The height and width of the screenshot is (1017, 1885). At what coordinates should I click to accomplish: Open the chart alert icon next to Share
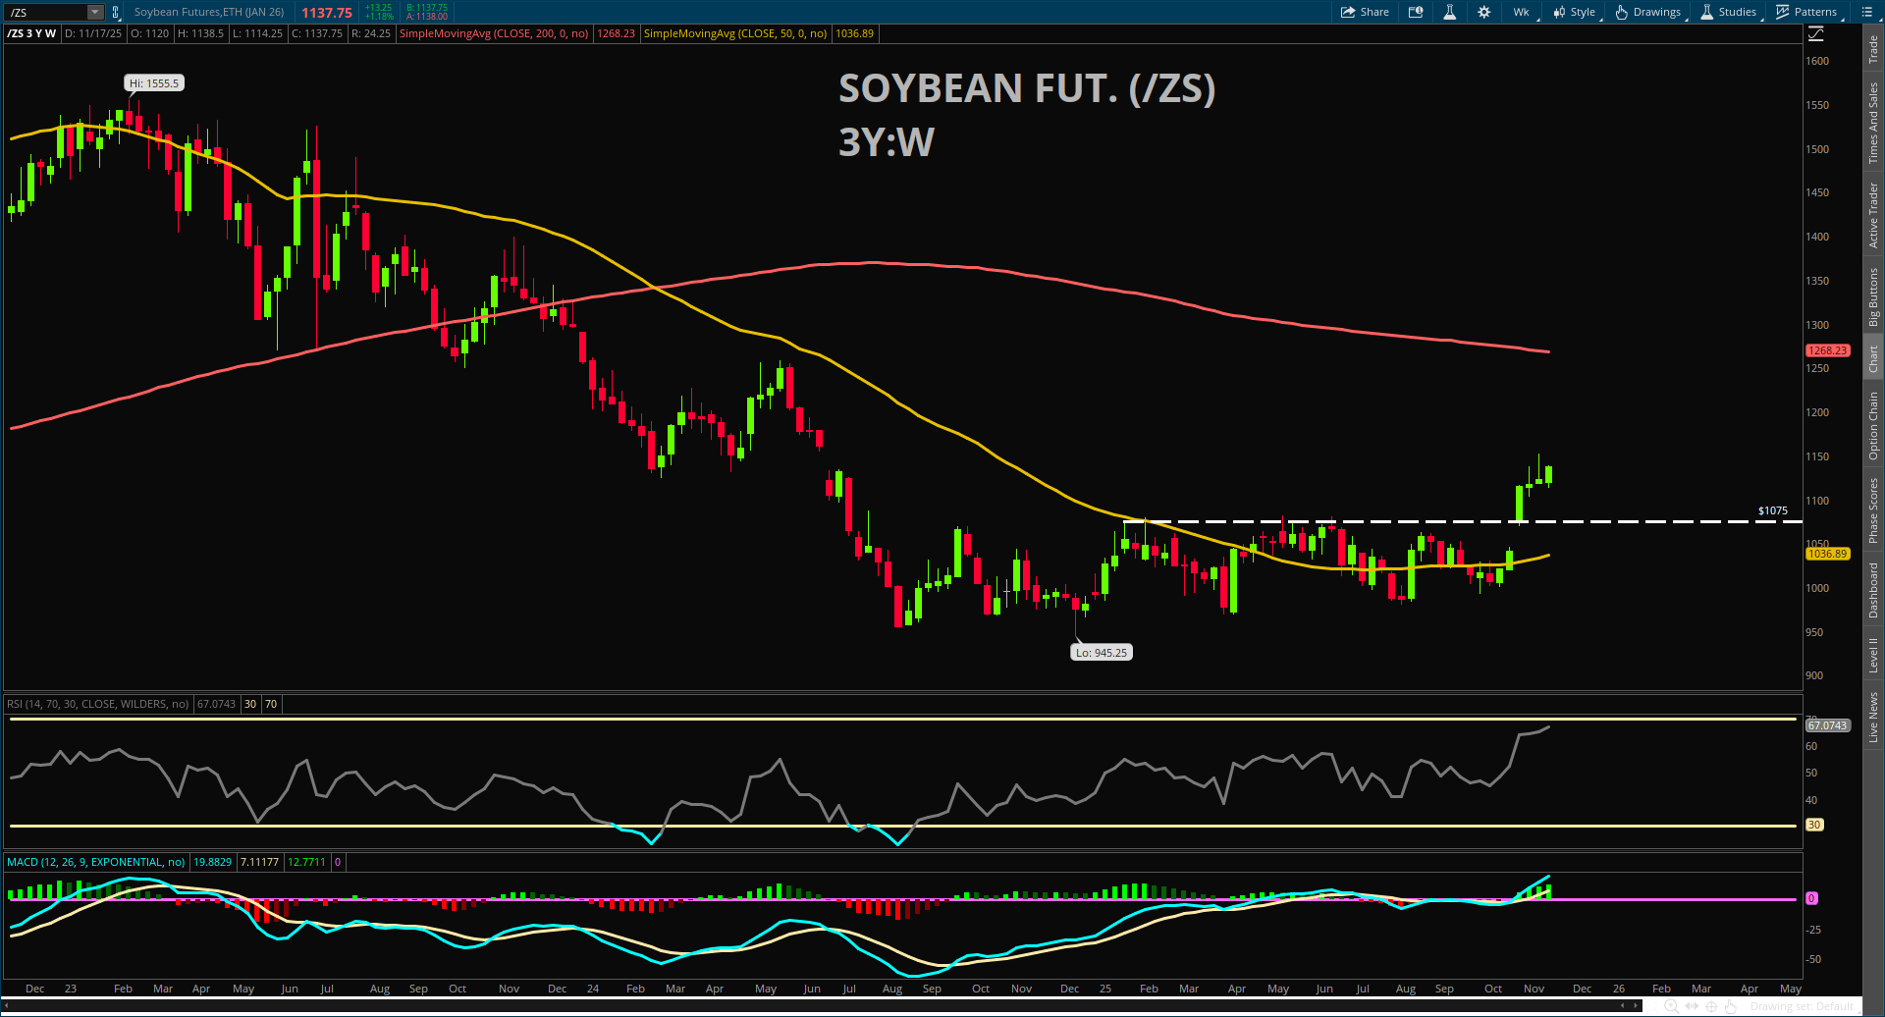tap(1416, 12)
